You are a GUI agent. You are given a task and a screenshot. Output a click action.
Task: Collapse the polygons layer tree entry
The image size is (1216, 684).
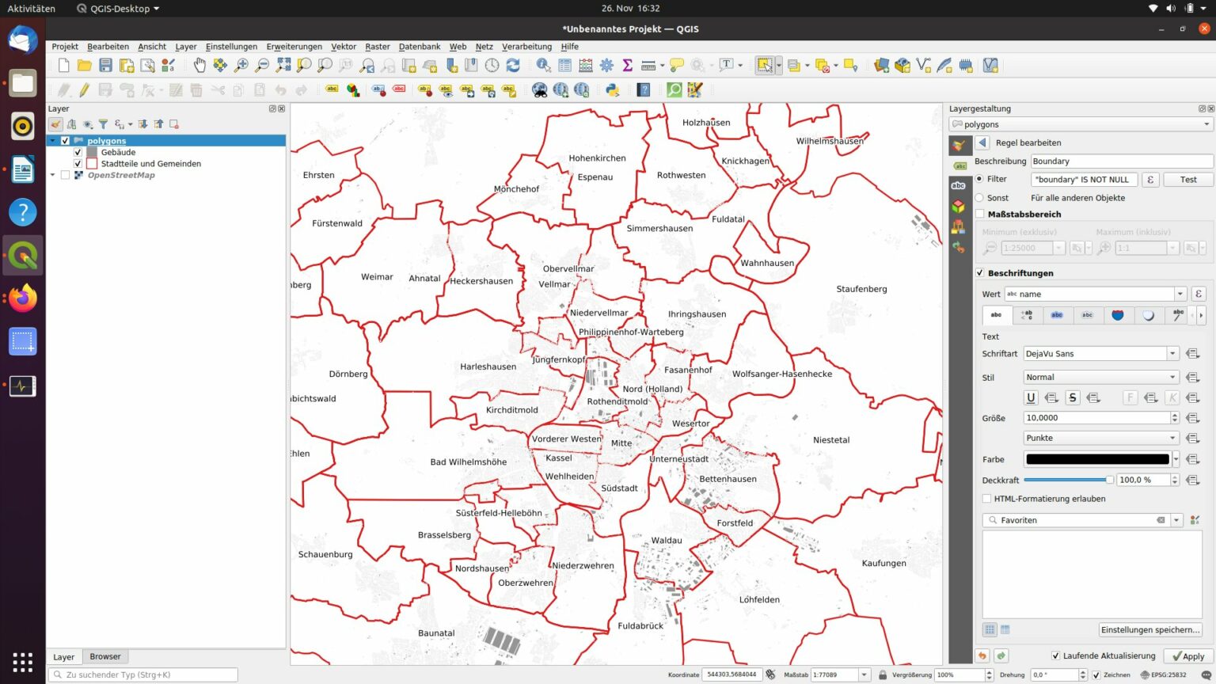click(52, 140)
